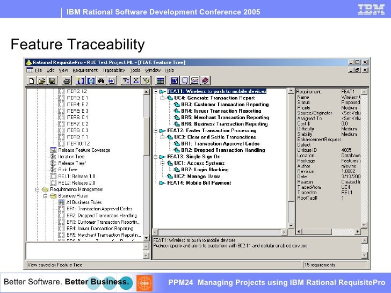The image size is (391, 293).
Task: Open the Tools menu
Action: pos(135,70)
